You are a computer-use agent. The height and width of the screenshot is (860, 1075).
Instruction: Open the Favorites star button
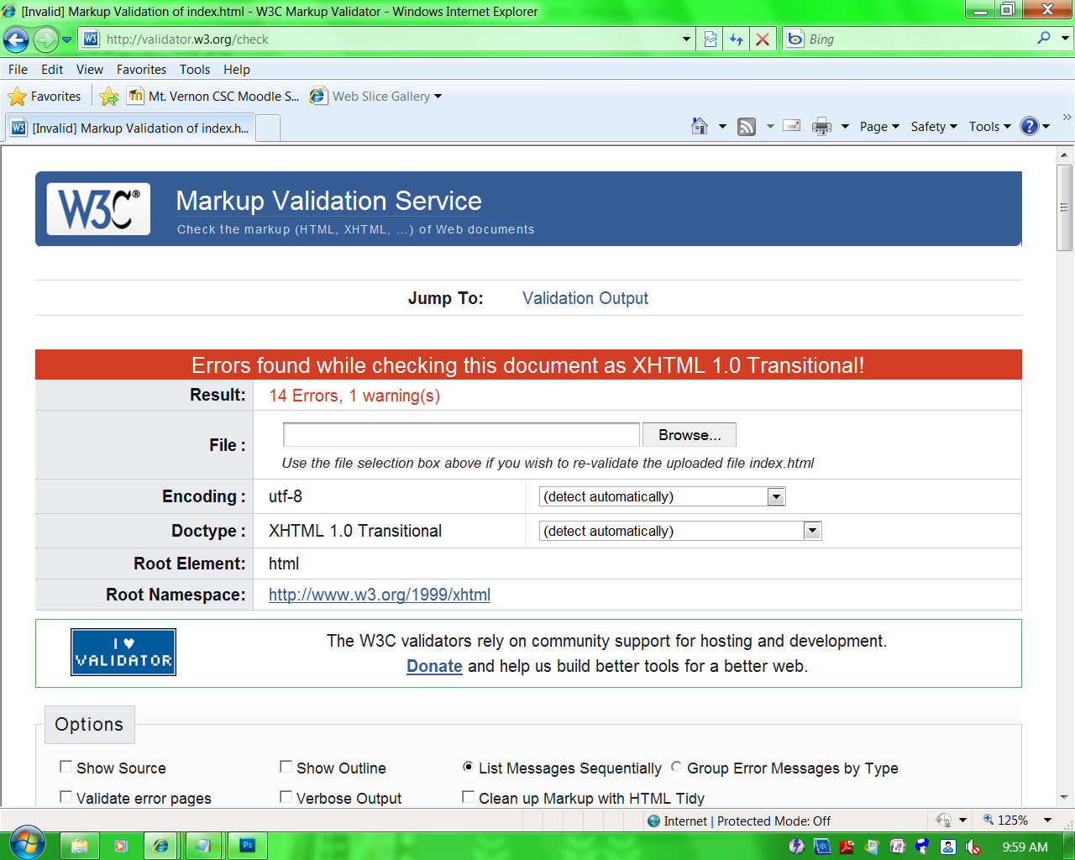[45, 97]
